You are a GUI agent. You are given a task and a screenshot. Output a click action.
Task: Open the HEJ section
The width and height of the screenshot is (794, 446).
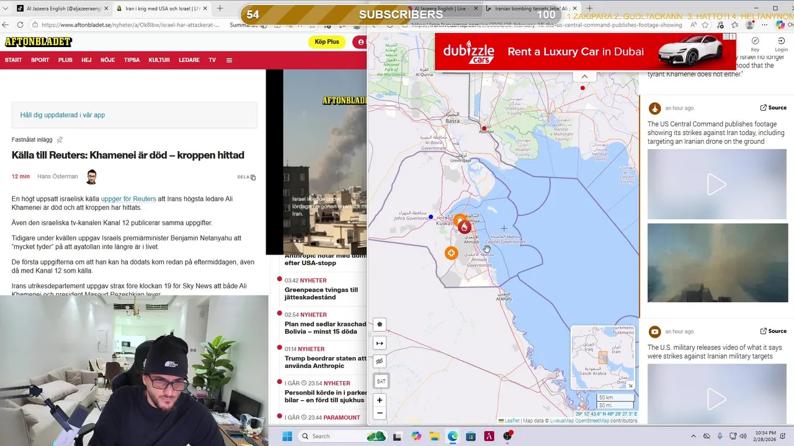pos(86,60)
